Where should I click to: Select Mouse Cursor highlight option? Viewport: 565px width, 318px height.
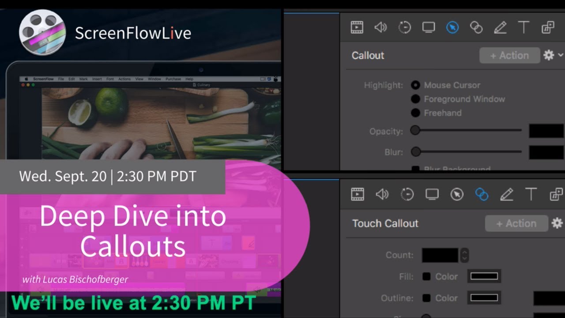pos(415,85)
